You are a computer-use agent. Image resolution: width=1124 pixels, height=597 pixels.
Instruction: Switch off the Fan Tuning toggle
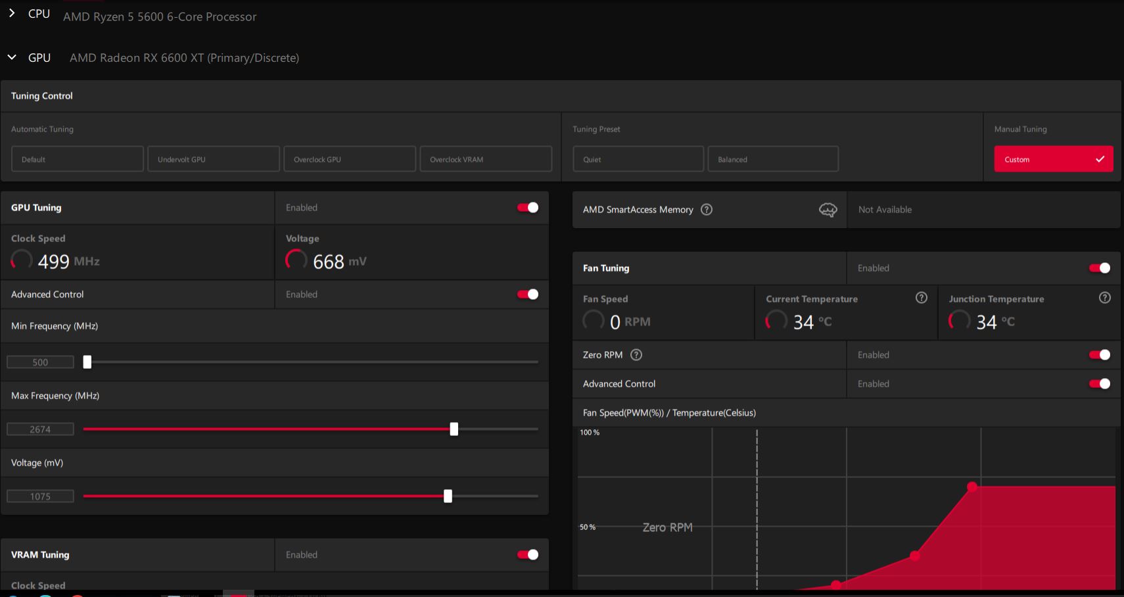point(1100,268)
